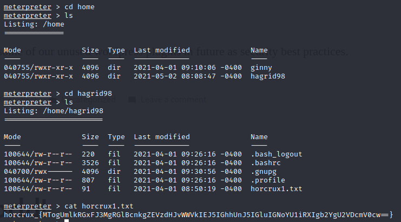This screenshot has height=222, width=401.
Task: Click the Size header in hagrid98 listing
Action: [90, 137]
